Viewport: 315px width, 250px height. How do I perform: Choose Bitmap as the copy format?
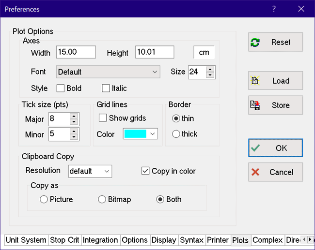(x=102, y=199)
